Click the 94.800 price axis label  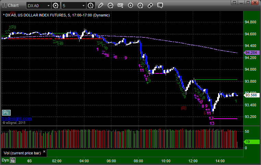250,22
